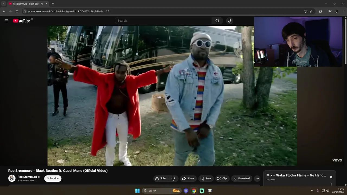The height and width of the screenshot is (195, 347).
Task: Start voice search with microphone icon
Action: (230, 21)
